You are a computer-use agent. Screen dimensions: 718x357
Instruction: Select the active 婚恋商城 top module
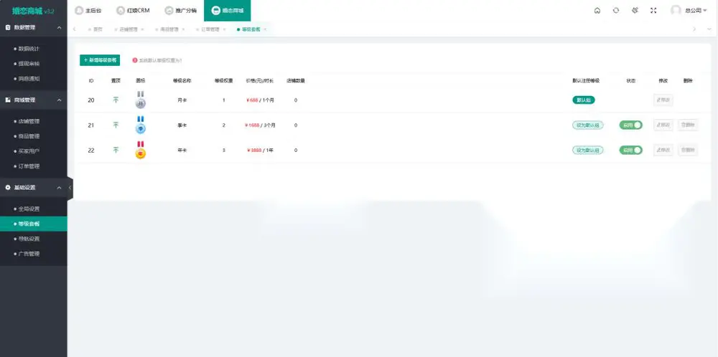tap(227, 11)
